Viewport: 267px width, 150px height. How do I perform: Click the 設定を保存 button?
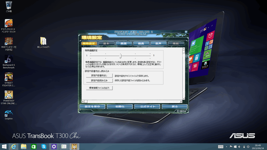pos(92,107)
